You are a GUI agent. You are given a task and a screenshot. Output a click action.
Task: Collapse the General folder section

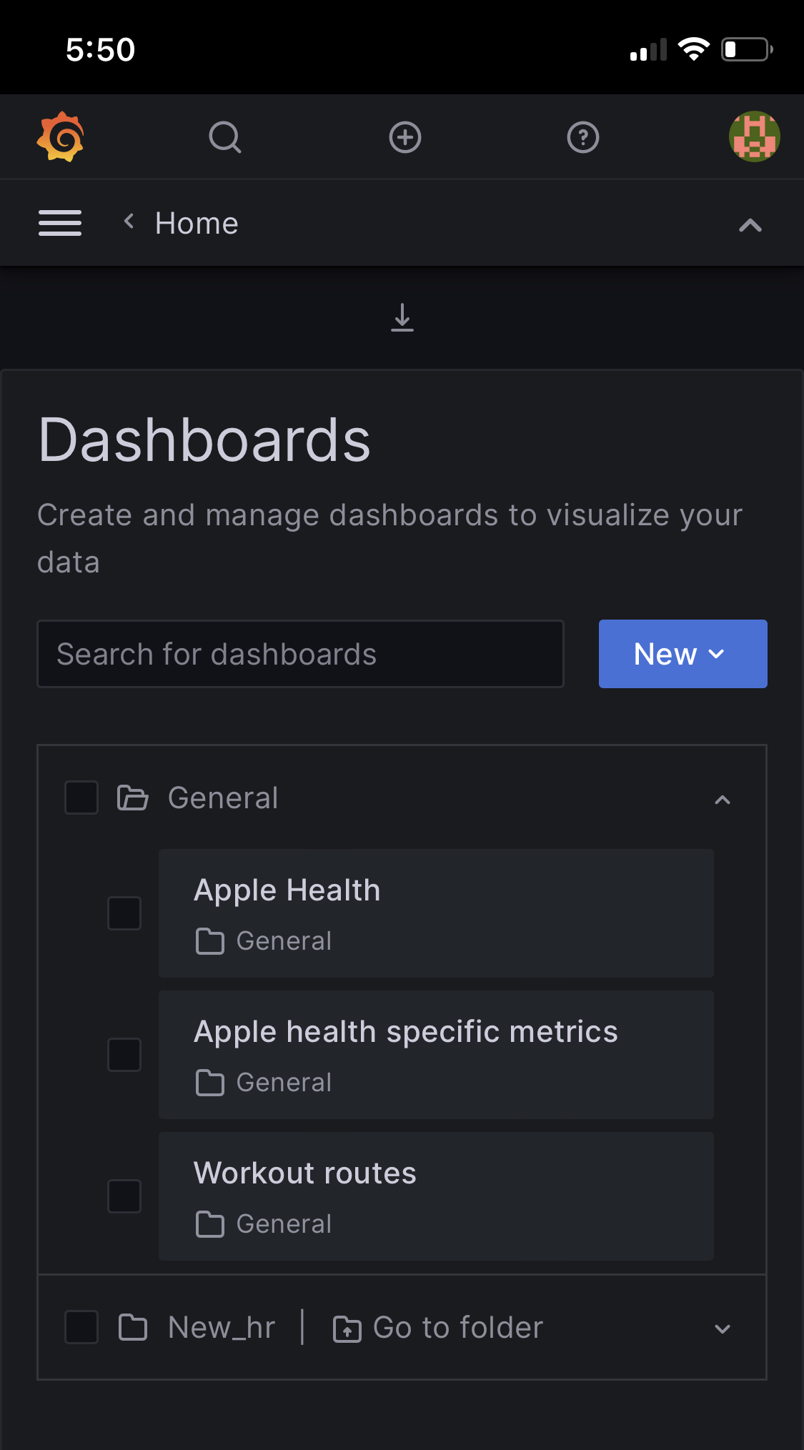[x=723, y=800]
